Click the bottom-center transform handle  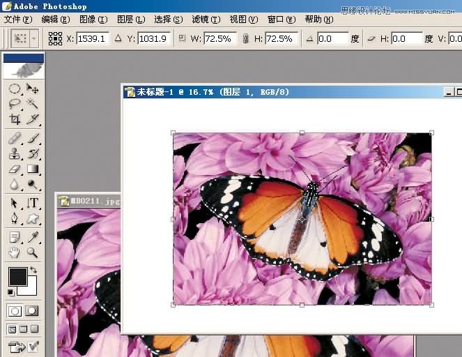tap(302, 305)
